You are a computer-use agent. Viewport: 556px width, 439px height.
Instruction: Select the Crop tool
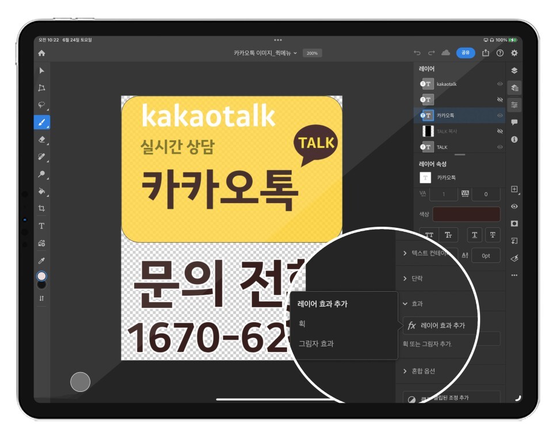pyautogui.click(x=41, y=208)
